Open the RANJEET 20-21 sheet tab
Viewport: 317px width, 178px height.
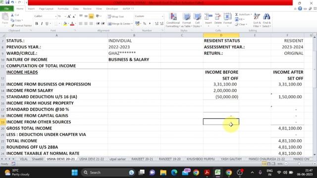coord(142,159)
